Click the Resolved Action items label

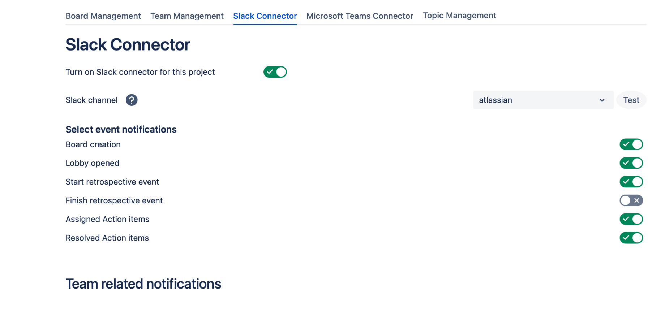(107, 238)
